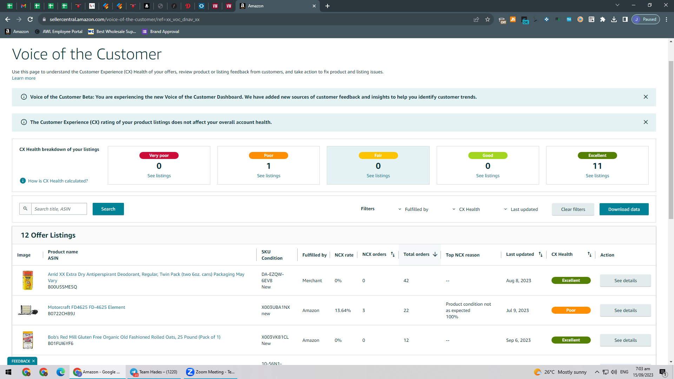Switch to the Gmail pinned tab
Screen dimensions: 674x379
(24, 6)
